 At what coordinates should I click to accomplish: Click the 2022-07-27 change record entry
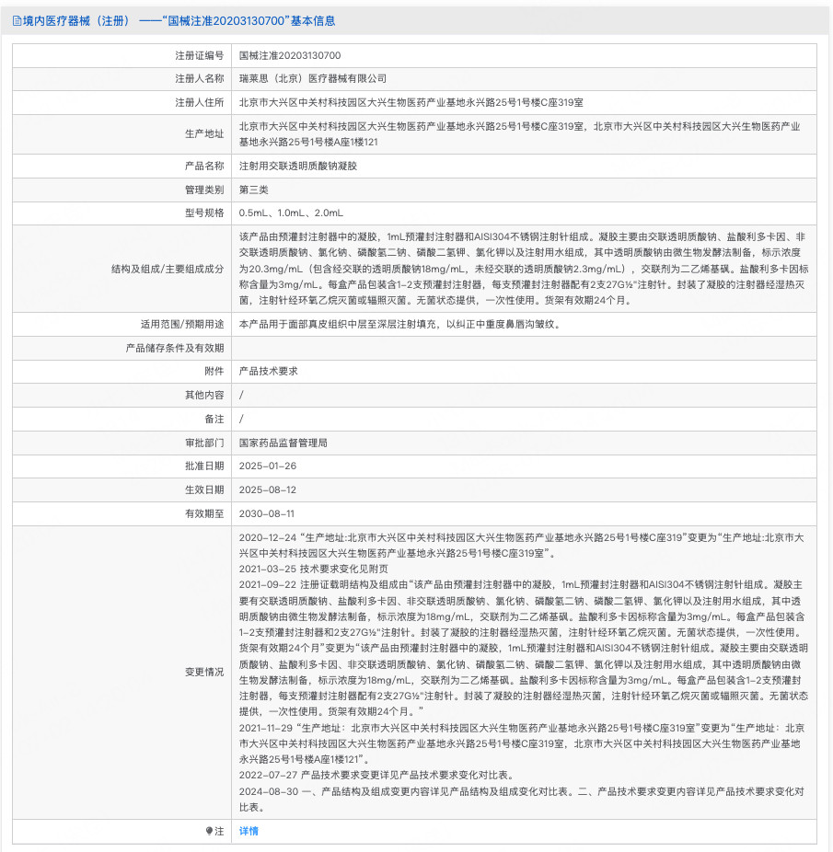coord(376,775)
